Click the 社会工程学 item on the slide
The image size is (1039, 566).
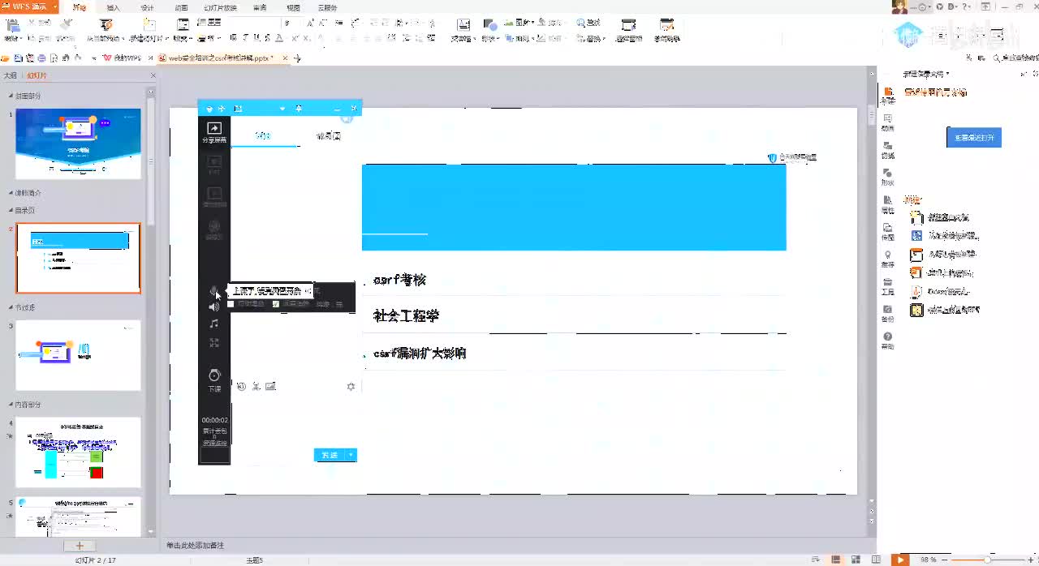(x=406, y=315)
